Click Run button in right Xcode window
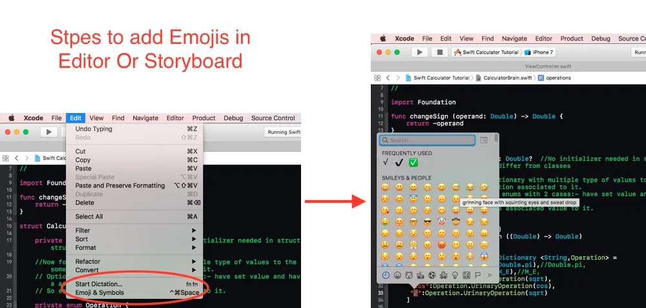Screen dimensions: 646x308 (x=420, y=52)
